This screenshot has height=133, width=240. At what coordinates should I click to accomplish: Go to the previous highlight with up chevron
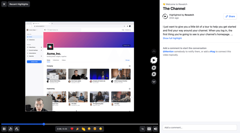point(154,51)
